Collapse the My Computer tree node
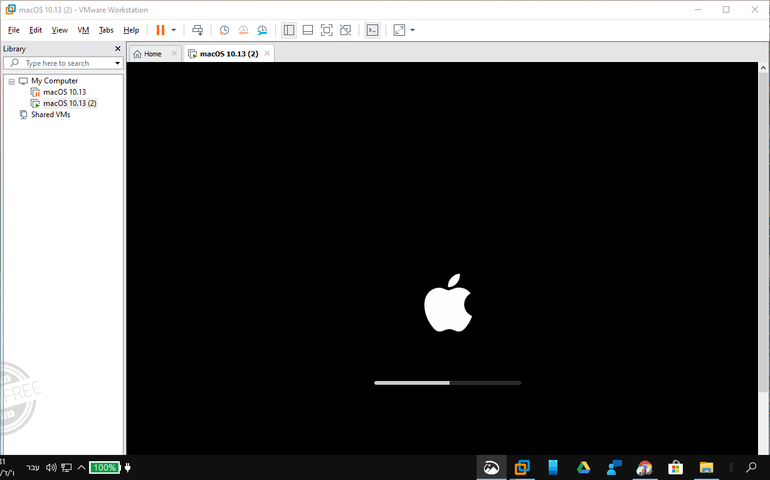This screenshot has width=770, height=480. coord(11,81)
